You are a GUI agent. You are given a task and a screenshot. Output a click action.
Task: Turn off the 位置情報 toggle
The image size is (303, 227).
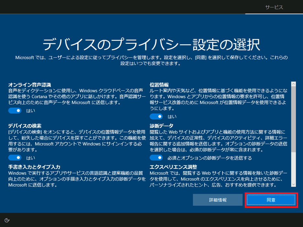[156, 116]
